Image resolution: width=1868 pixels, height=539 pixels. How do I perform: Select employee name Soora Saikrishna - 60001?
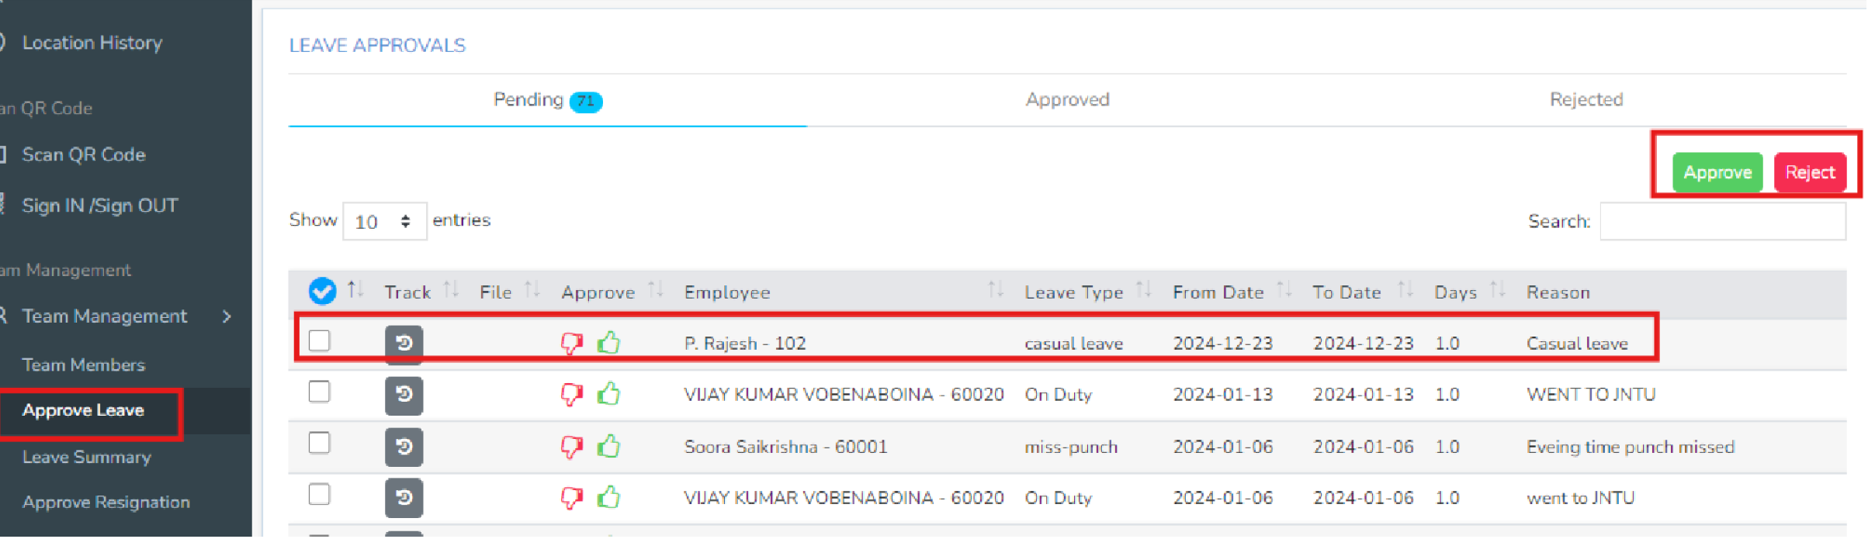(x=785, y=447)
